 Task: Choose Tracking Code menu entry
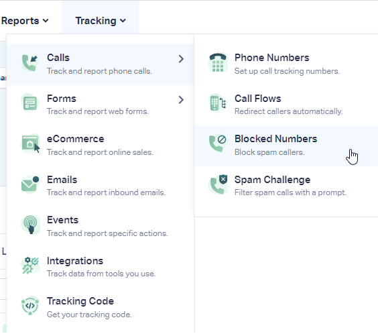tap(101, 307)
